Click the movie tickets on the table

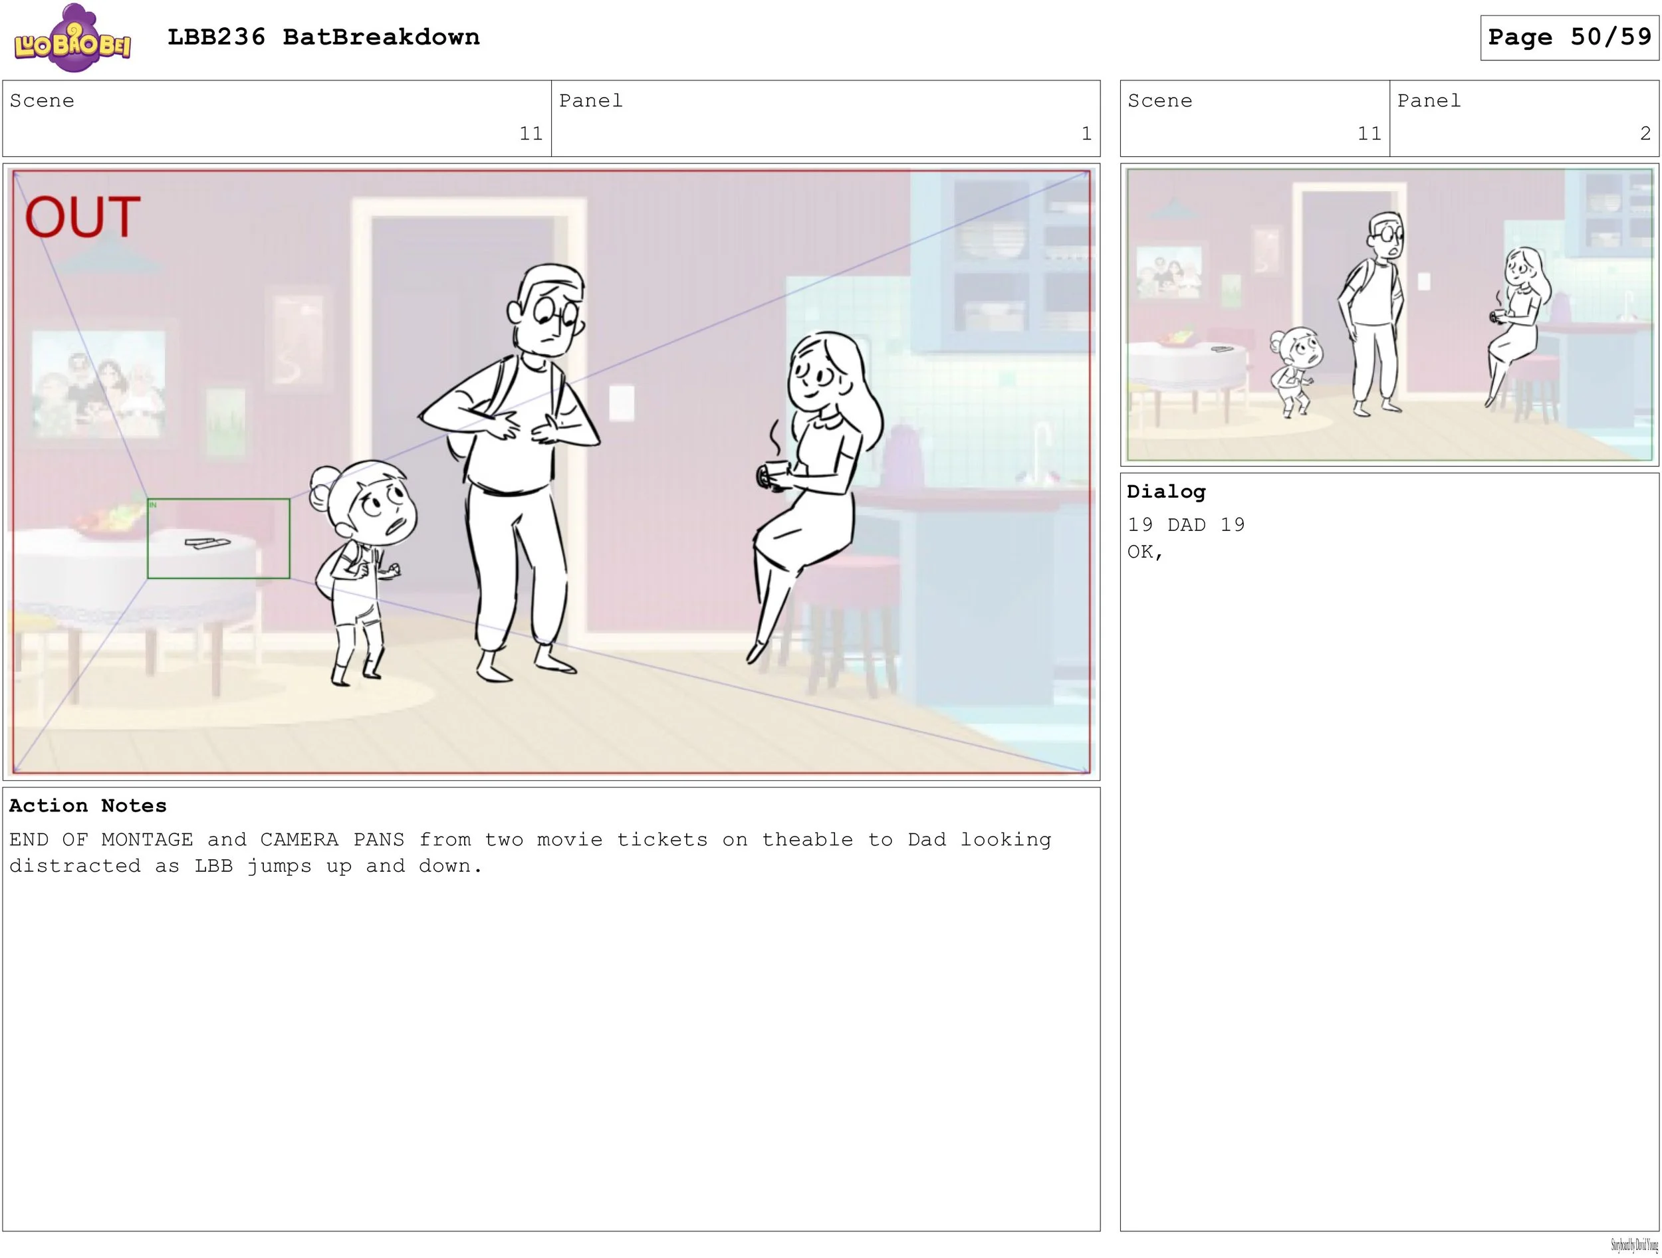pos(208,542)
